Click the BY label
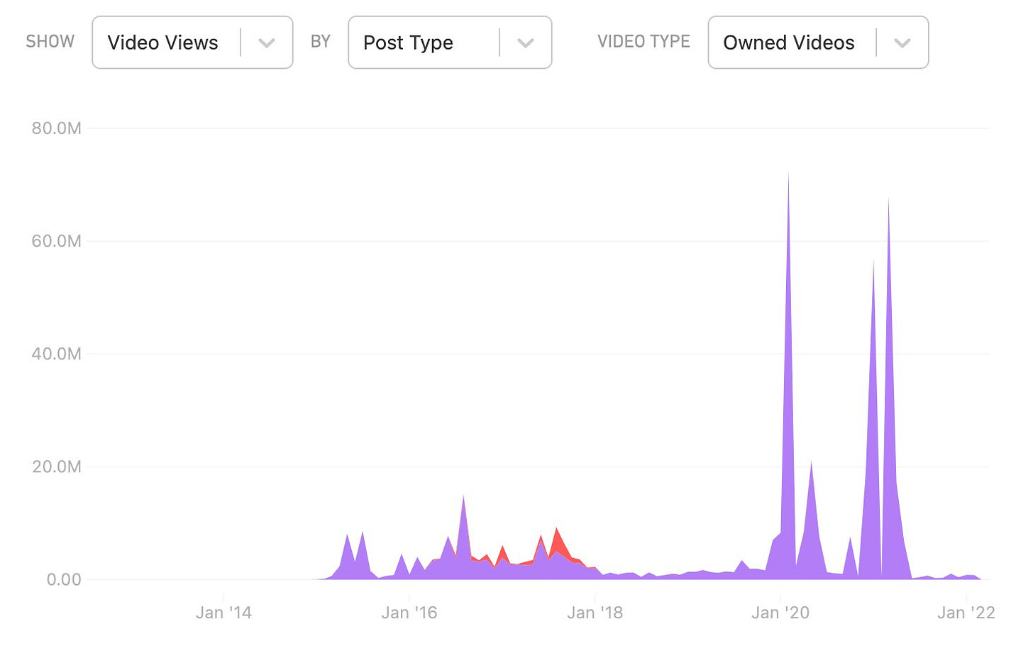 click(x=321, y=42)
